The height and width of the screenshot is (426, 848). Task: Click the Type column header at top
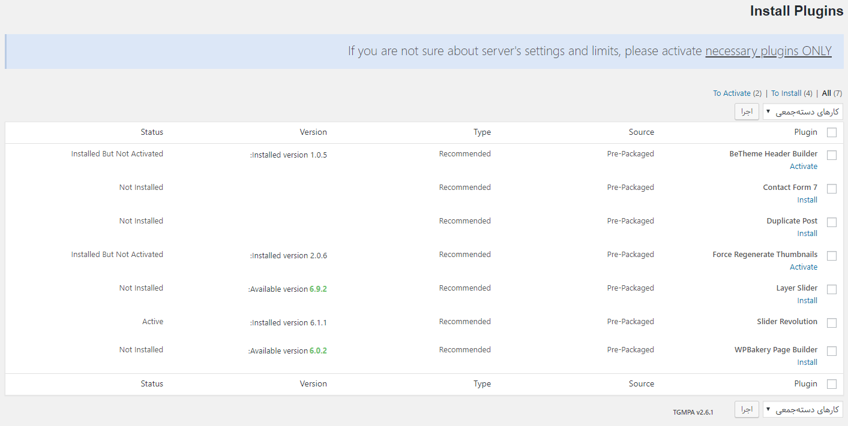tap(482, 132)
